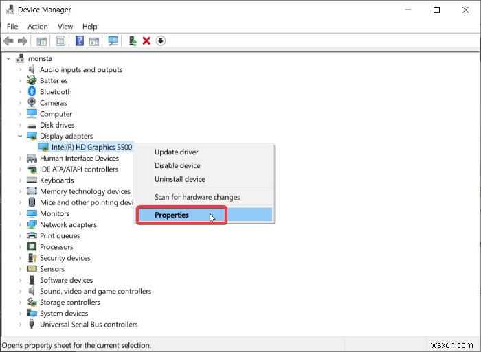Screen dimensions: 481x352
Task: Click the Processors chip icon
Action: coord(32,246)
